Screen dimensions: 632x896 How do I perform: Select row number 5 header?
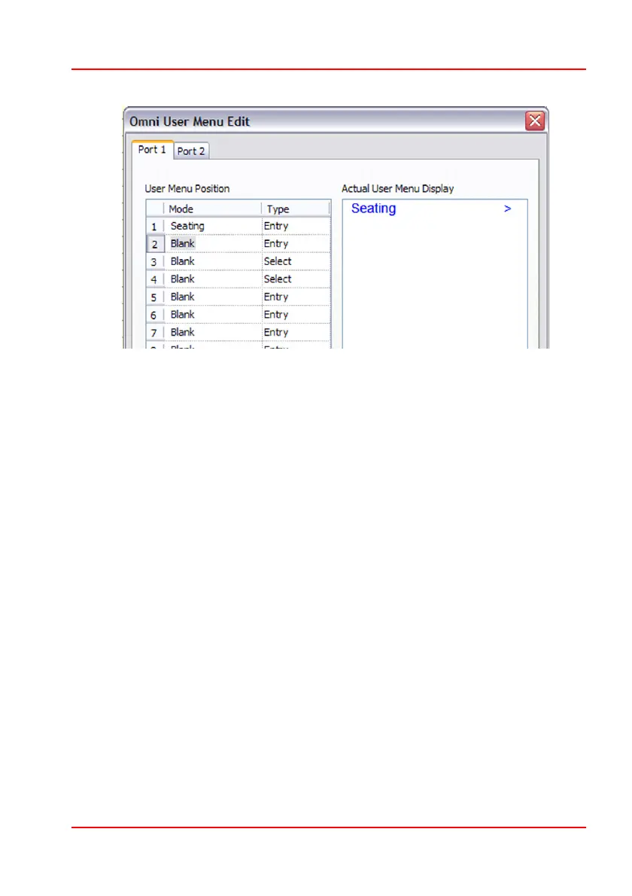(x=155, y=297)
